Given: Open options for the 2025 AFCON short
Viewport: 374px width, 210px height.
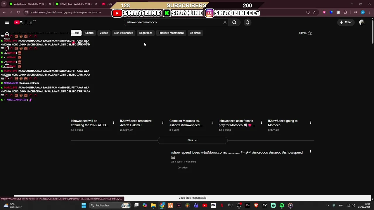Looking at the screenshot, I should pos(113,123).
